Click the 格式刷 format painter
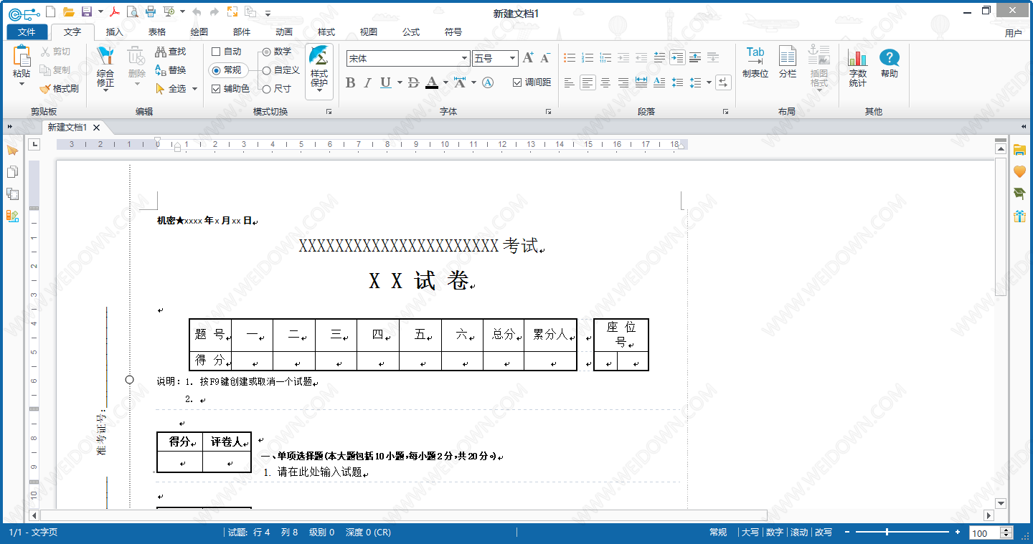Viewport: 1033px width, 544px height. click(59, 89)
